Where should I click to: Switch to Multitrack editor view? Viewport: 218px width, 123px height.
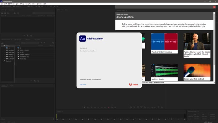click(x=17, y=6)
